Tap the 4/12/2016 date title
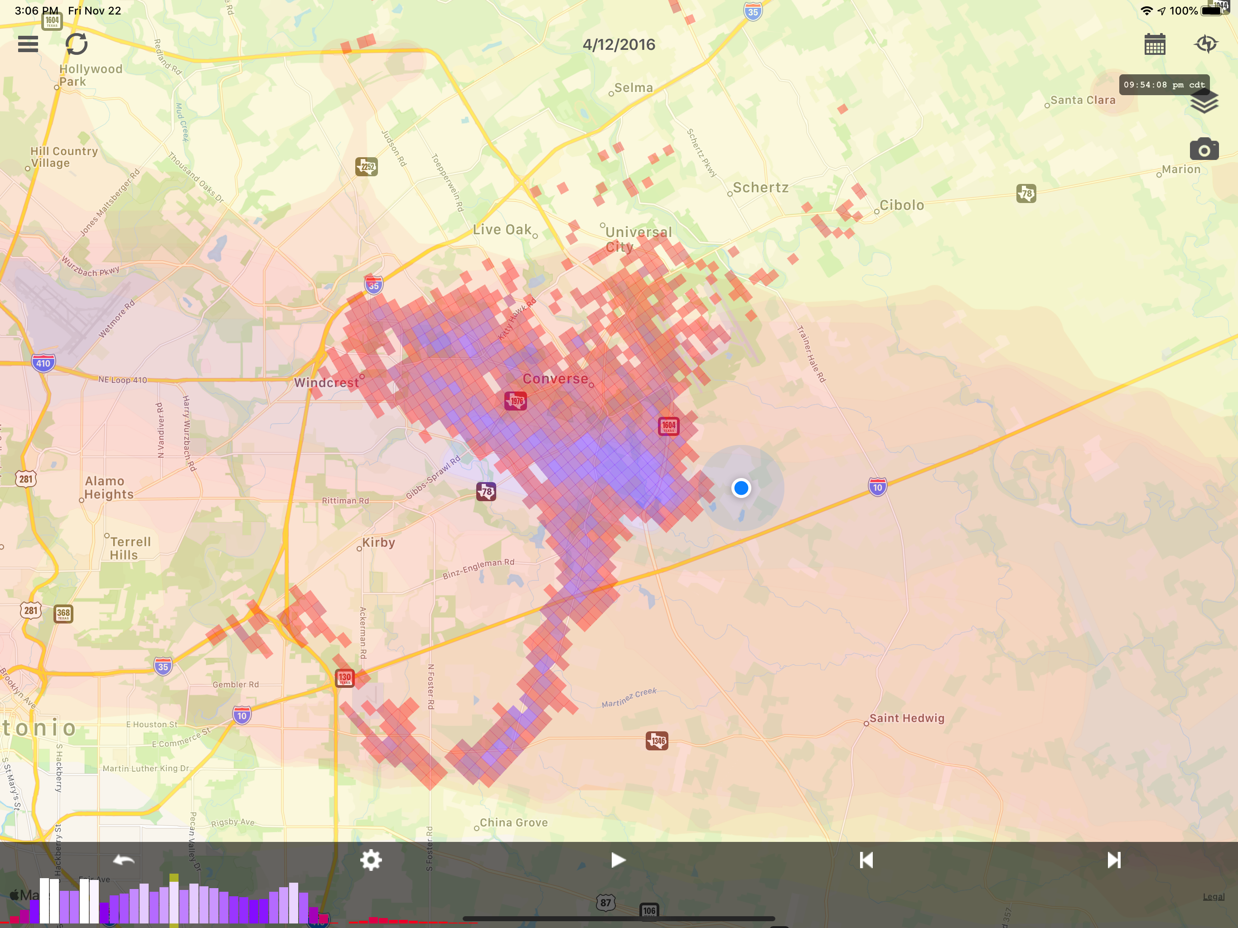The height and width of the screenshot is (928, 1238). 619,45
